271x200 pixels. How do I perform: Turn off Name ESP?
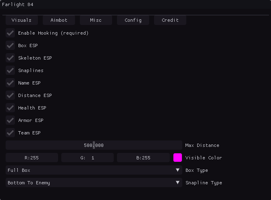point(10,83)
